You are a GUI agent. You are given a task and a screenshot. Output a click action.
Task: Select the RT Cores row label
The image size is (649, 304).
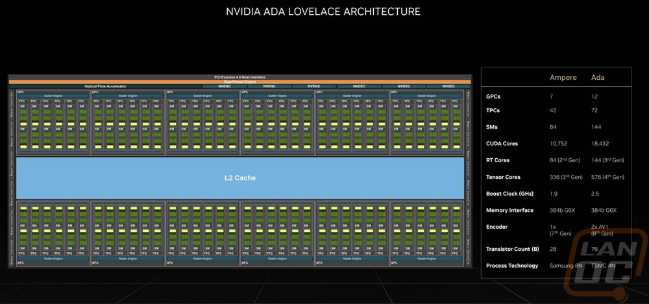coord(498,160)
